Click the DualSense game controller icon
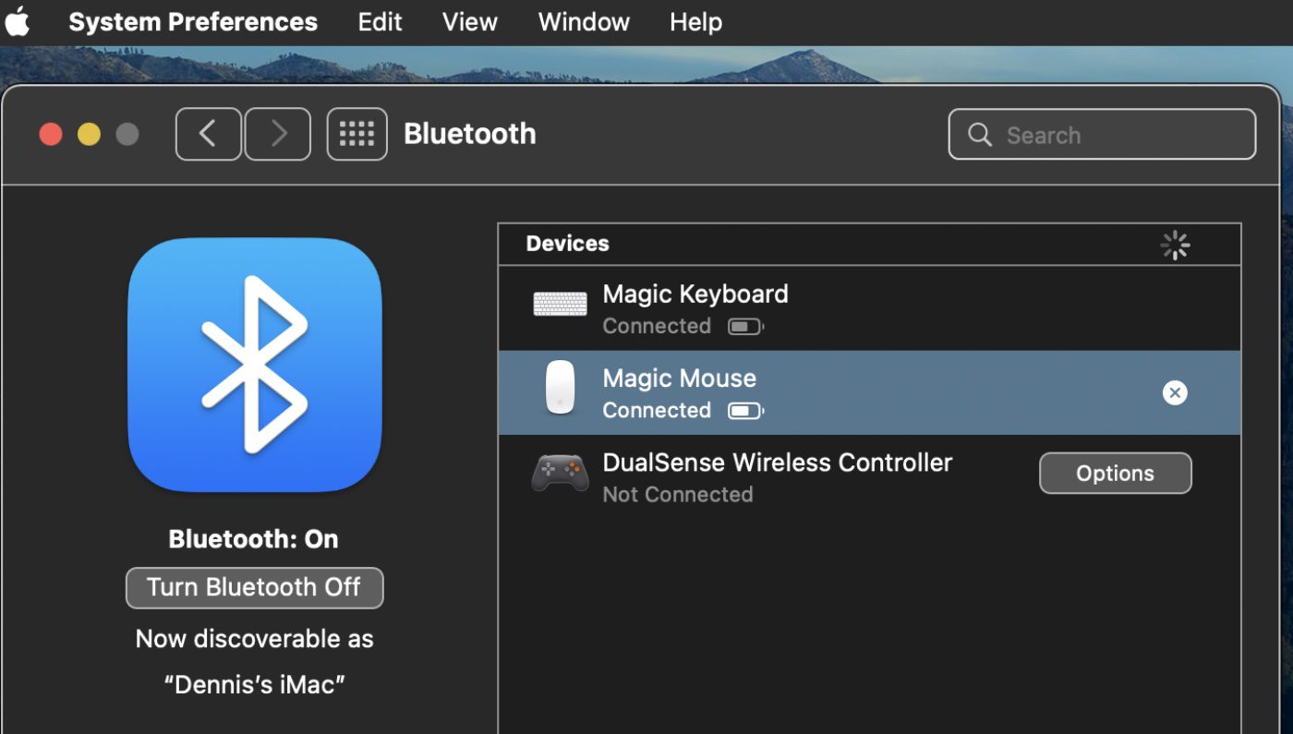Image resolution: width=1293 pixels, height=734 pixels. coord(560,473)
